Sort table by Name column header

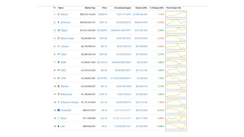point(61,8)
